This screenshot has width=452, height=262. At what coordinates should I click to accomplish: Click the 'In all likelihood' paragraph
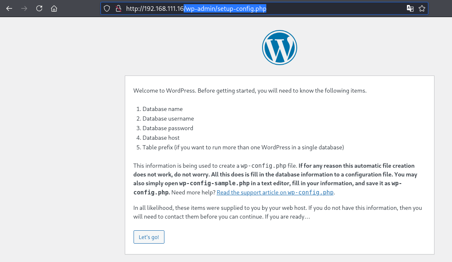[x=278, y=212]
